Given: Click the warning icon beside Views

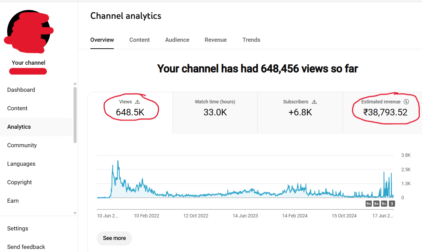Looking at the screenshot, I should click(x=137, y=102).
